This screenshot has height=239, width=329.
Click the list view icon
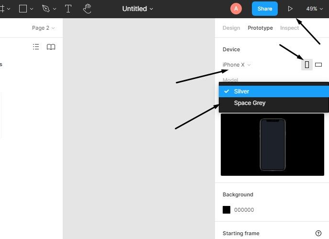[36, 47]
